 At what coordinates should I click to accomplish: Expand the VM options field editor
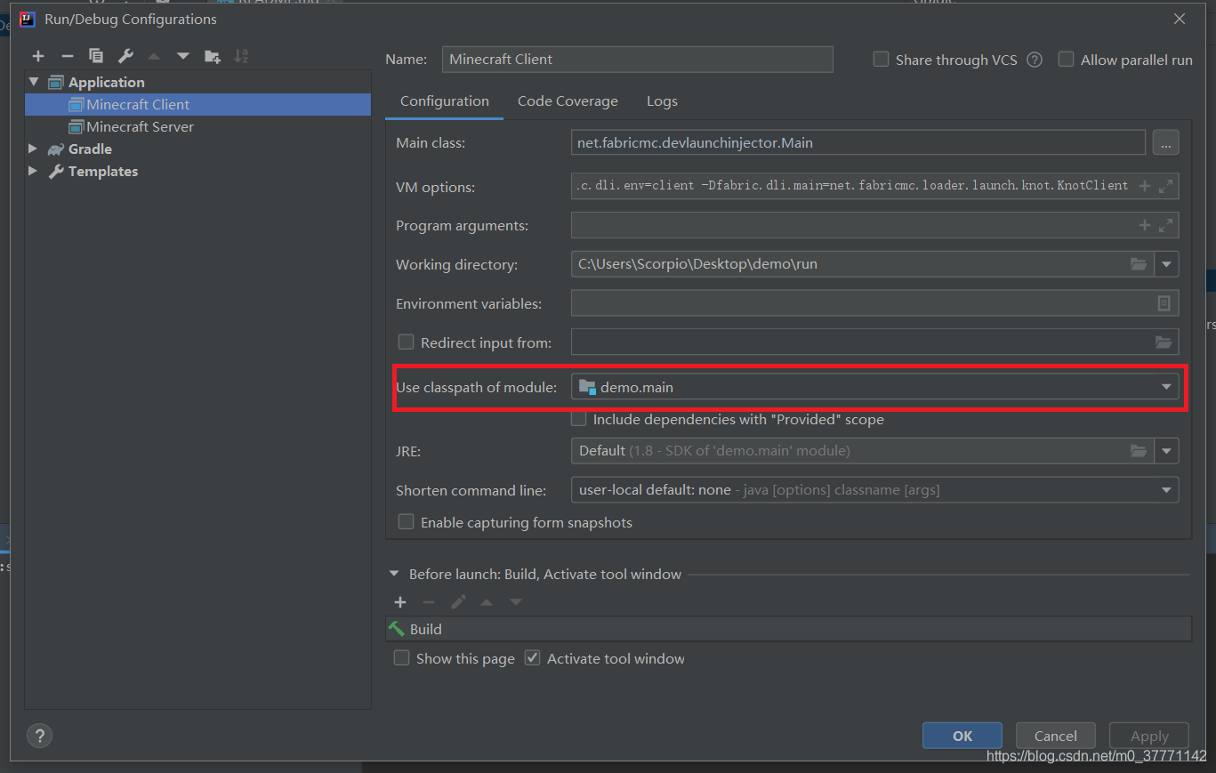tap(1166, 187)
